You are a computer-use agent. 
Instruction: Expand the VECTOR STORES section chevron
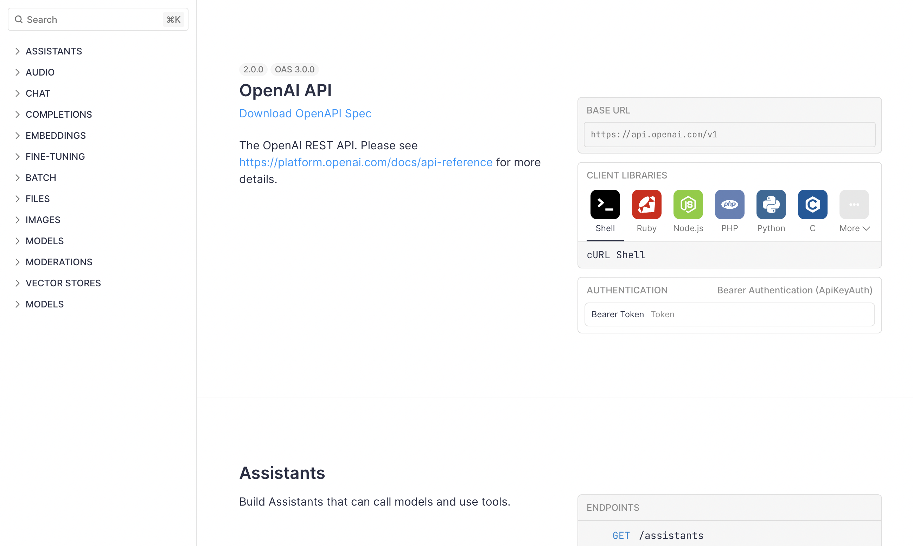pyautogui.click(x=17, y=283)
